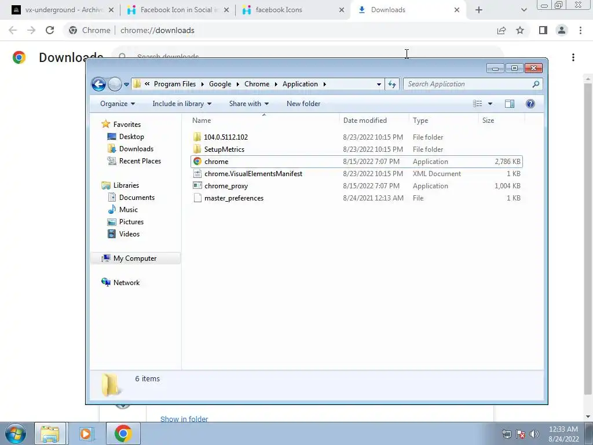Click the Explorer forward navigation arrow
Image resolution: width=593 pixels, height=445 pixels.
(115, 84)
